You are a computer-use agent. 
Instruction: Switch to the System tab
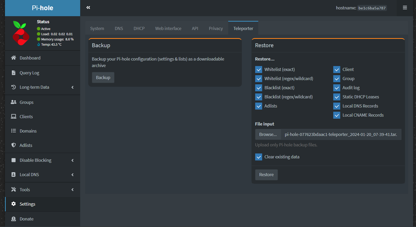(x=97, y=28)
